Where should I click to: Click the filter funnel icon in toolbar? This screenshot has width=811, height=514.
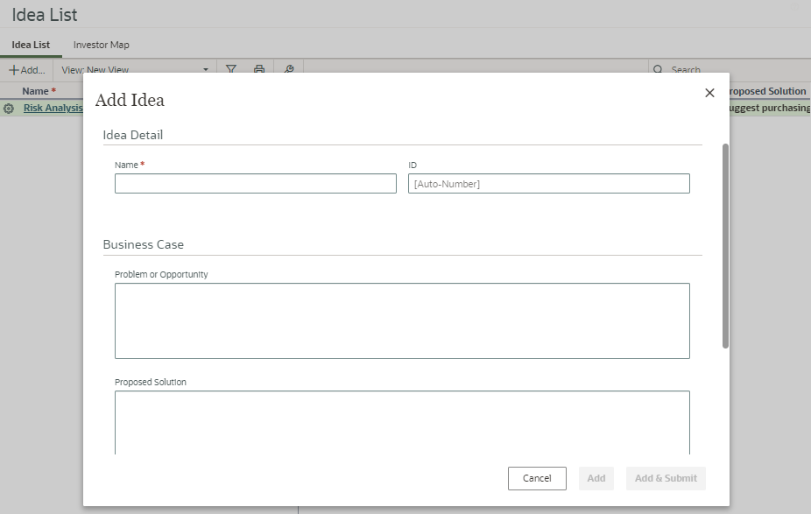click(x=231, y=69)
